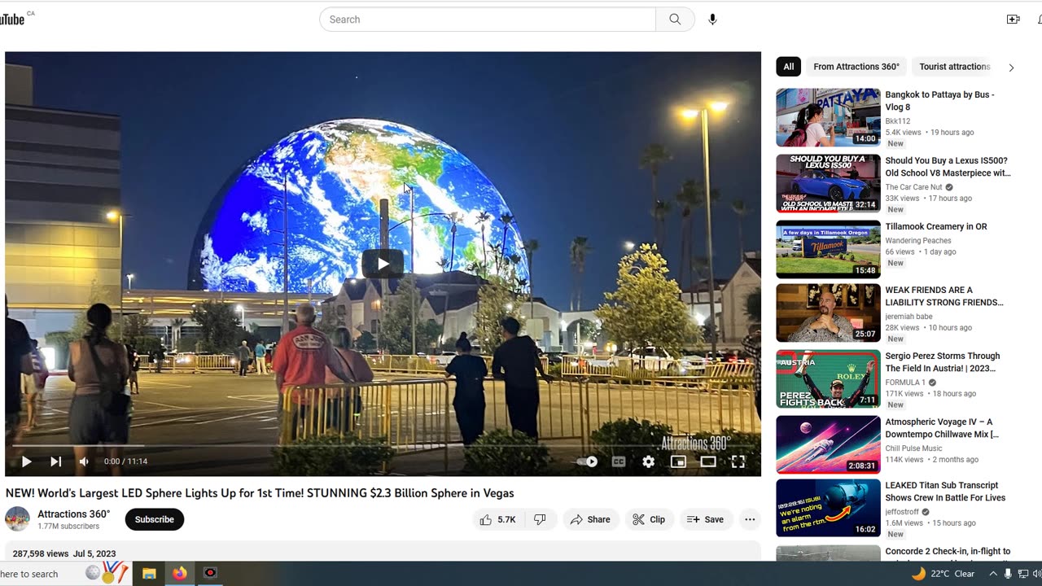Click 5.7K like count

[x=506, y=519]
